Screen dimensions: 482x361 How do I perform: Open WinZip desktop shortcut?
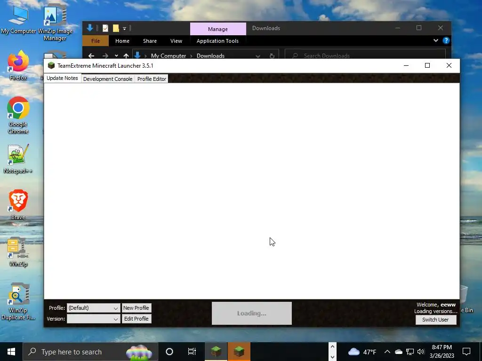[x=18, y=252]
